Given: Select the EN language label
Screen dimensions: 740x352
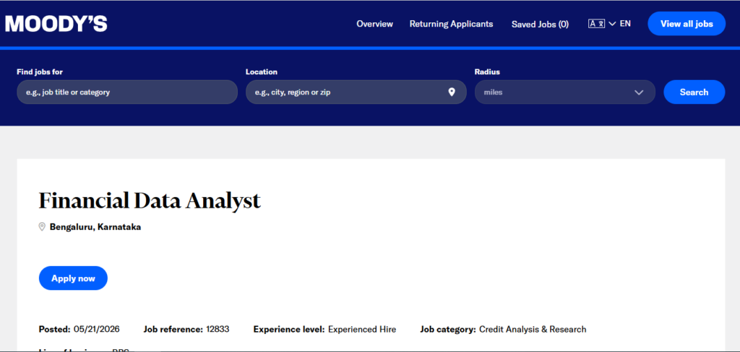Looking at the screenshot, I should [x=625, y=24].
